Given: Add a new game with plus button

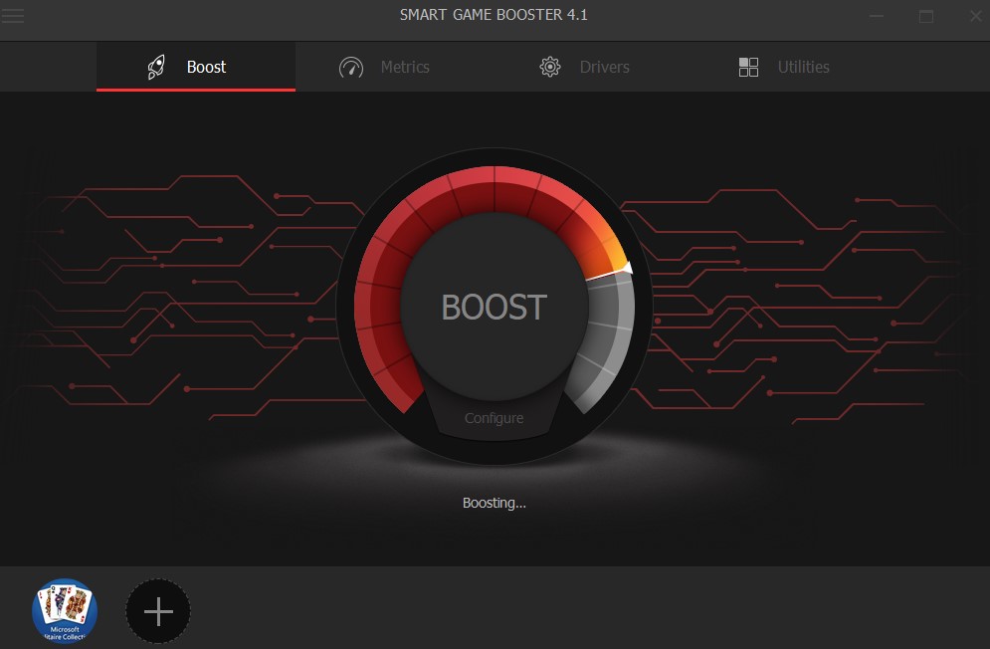Looking at the screenshot, I should [158, 611].
